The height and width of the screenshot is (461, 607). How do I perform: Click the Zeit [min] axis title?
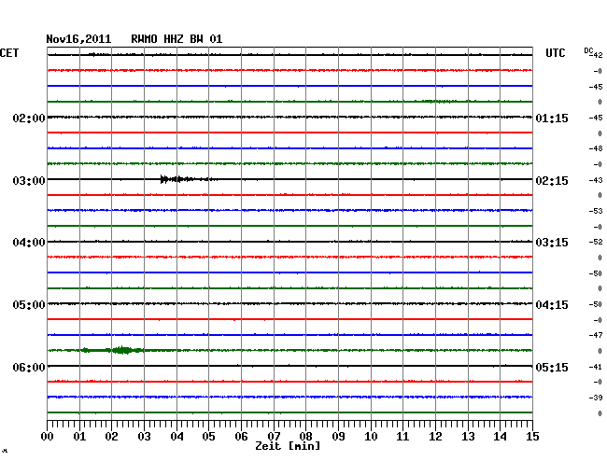288,446
